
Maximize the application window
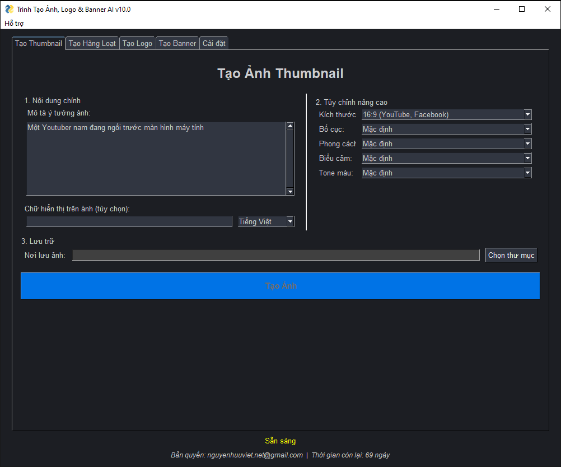[522, 10]
